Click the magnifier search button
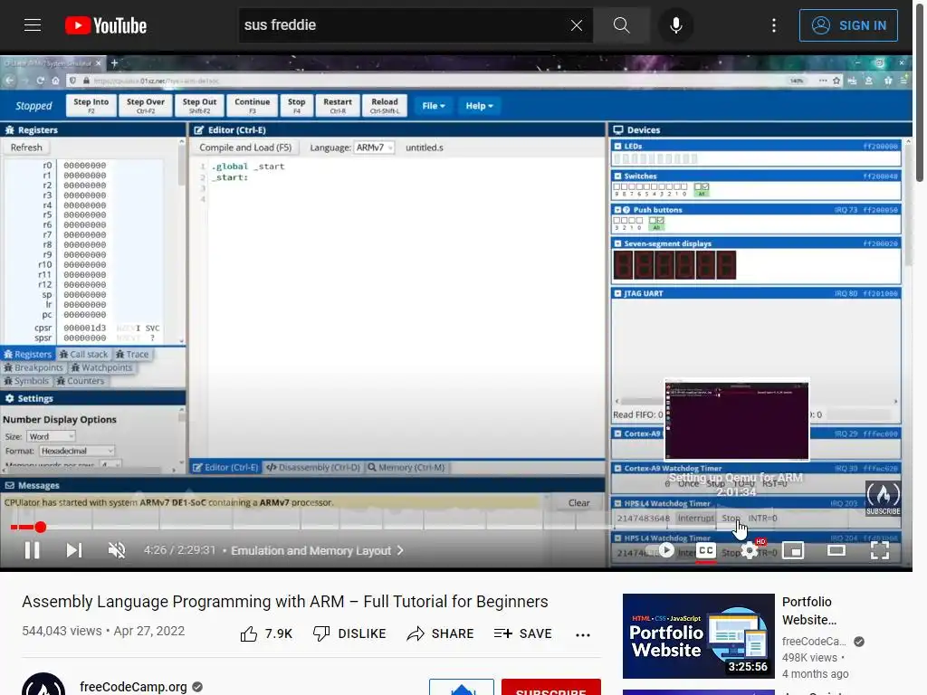This screenshot has height=695, width=927. (x=621, y=24)
